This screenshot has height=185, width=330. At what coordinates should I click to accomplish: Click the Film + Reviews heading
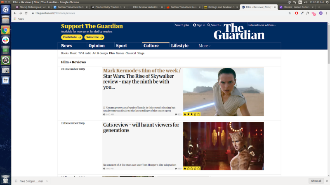[x=73, y=62]
